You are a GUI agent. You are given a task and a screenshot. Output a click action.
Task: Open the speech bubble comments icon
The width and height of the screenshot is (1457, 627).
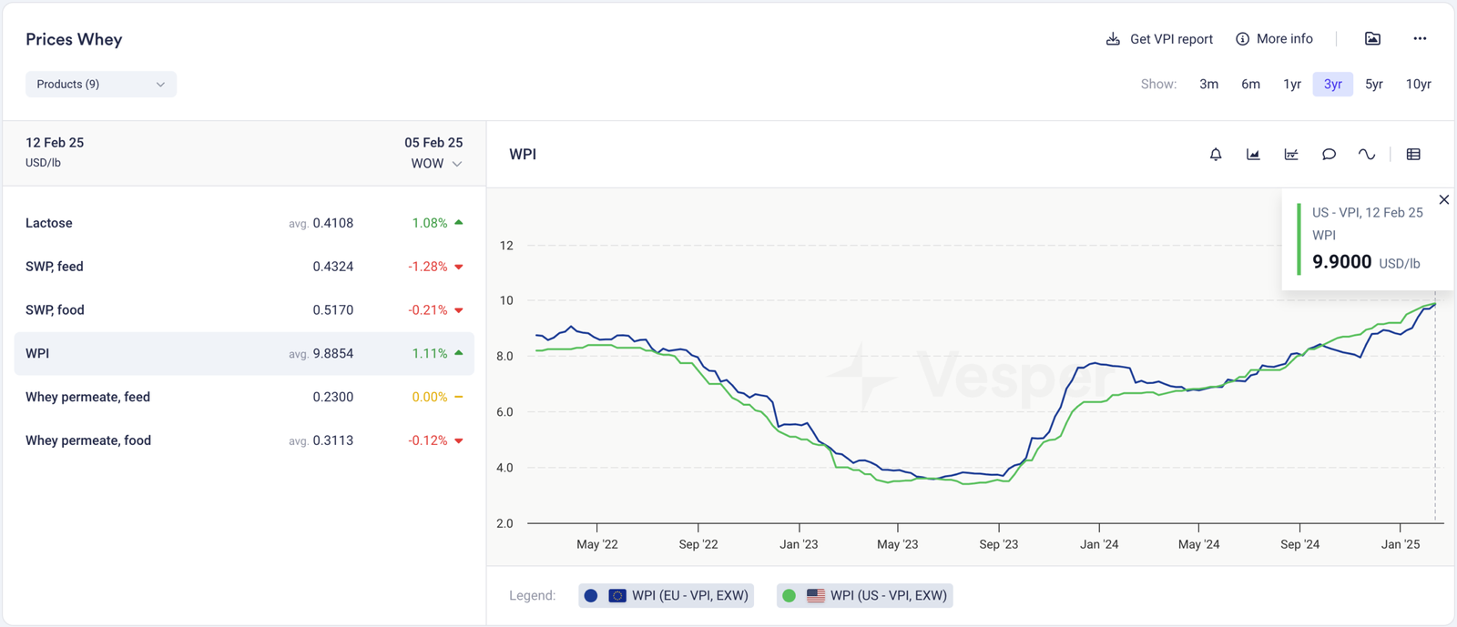pyautogui.click(x=1329, y=155)
